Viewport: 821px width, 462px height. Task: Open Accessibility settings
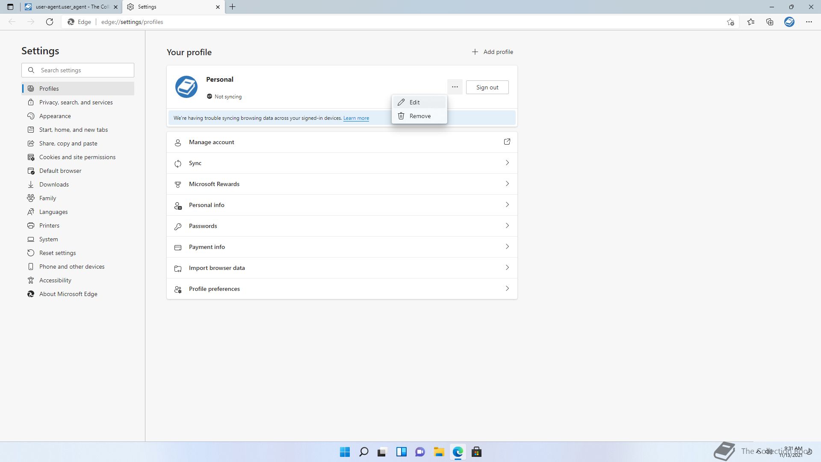78,280
